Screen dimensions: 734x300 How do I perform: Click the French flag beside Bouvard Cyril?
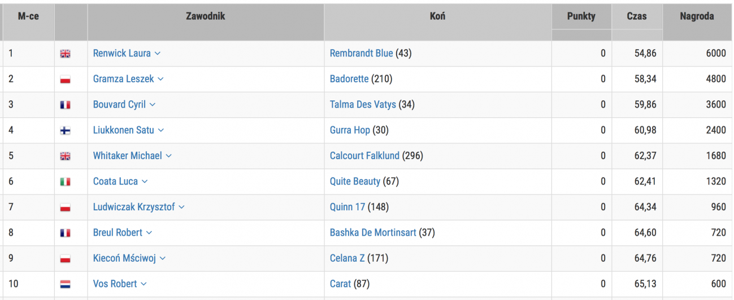click(x=65, y=105)
